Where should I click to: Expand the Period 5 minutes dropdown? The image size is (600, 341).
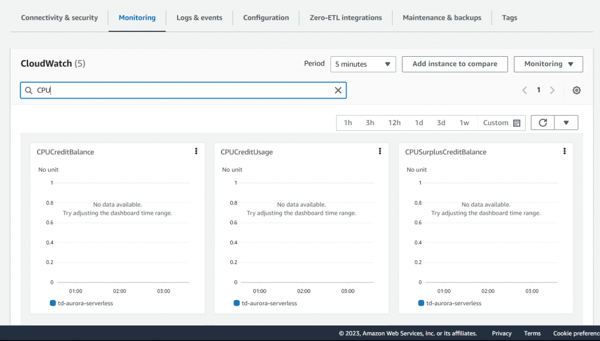(x=363, y=64)
